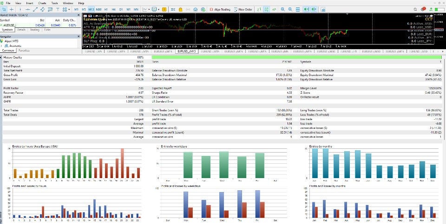Switch to Trading tab in Market Watch
Screen dimensions: 446x224
35,30
